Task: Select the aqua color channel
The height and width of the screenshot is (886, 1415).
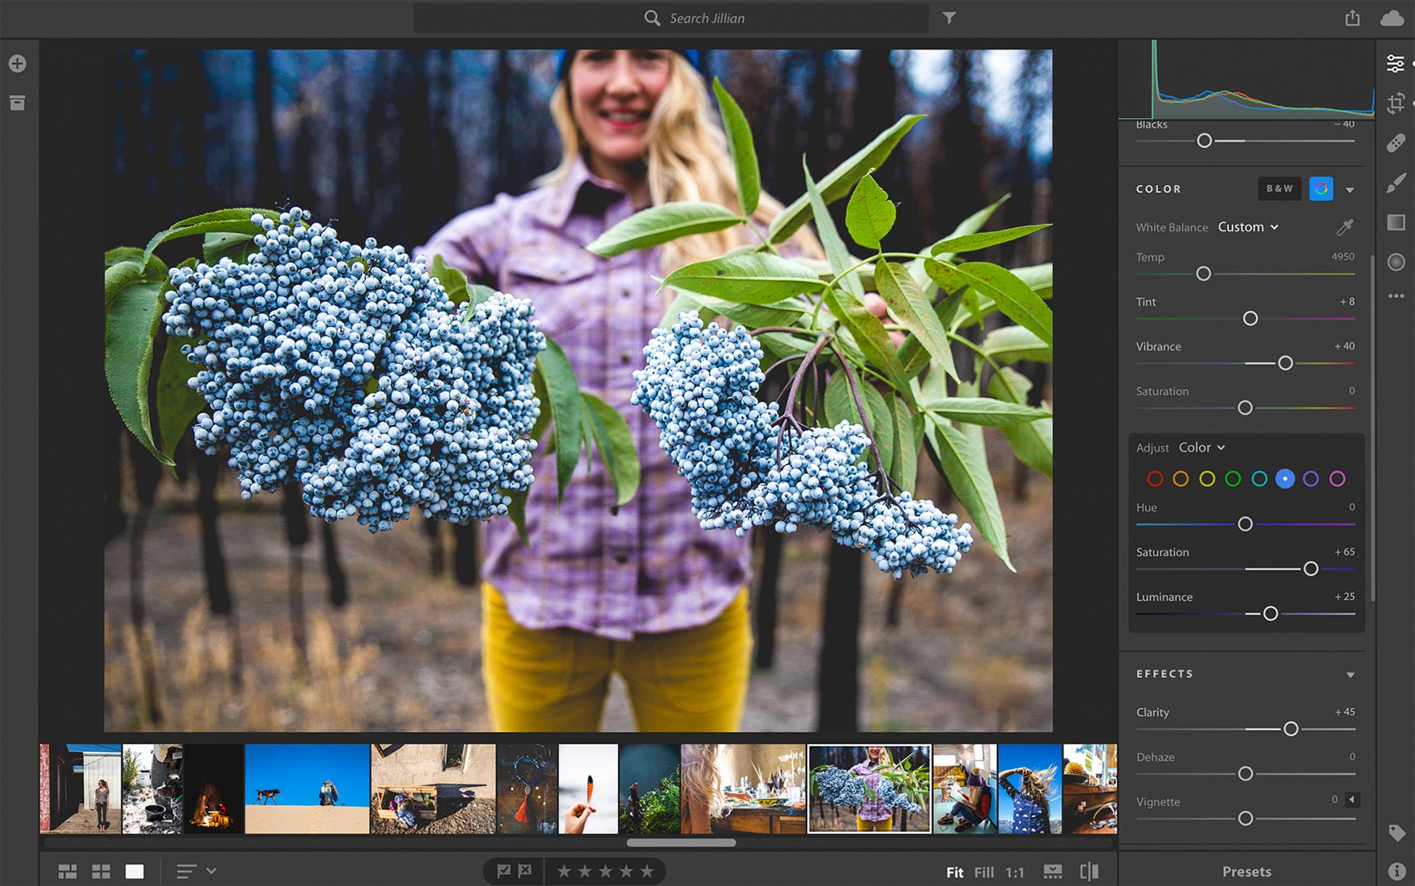Action: (1259, 478)
